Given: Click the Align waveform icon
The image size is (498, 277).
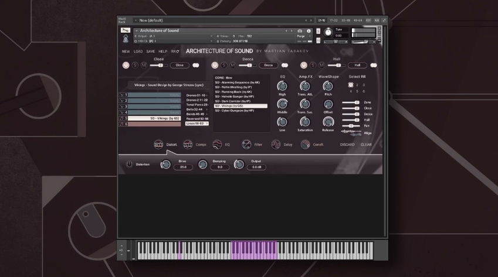Looking at the screenshot, I should 351,133.
